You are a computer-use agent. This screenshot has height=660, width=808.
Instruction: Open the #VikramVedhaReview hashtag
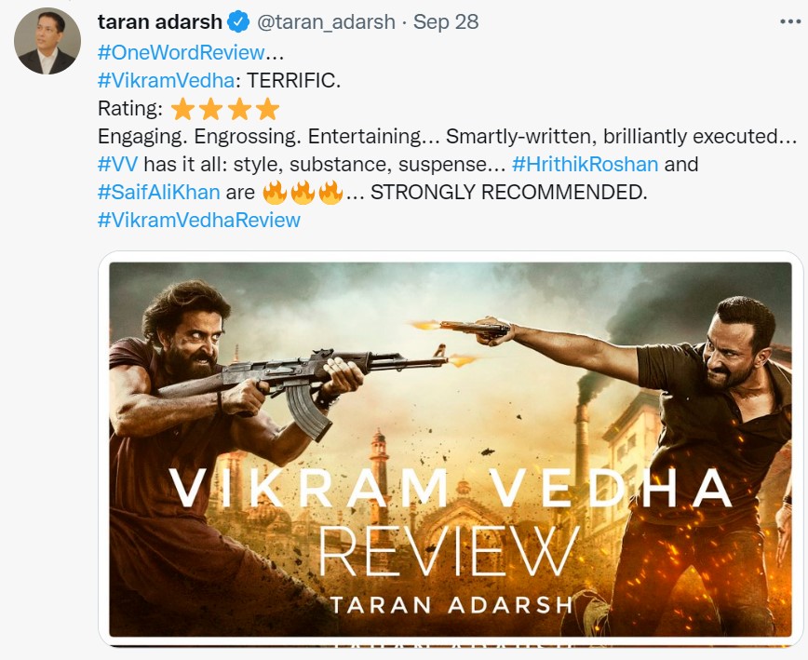click(199, 220)
